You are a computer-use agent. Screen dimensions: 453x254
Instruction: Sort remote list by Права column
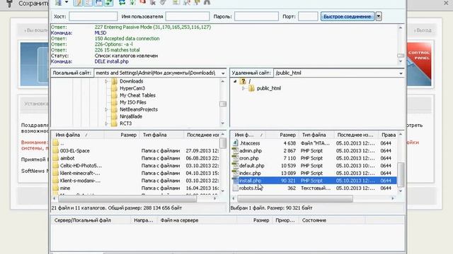click(389, 135)
